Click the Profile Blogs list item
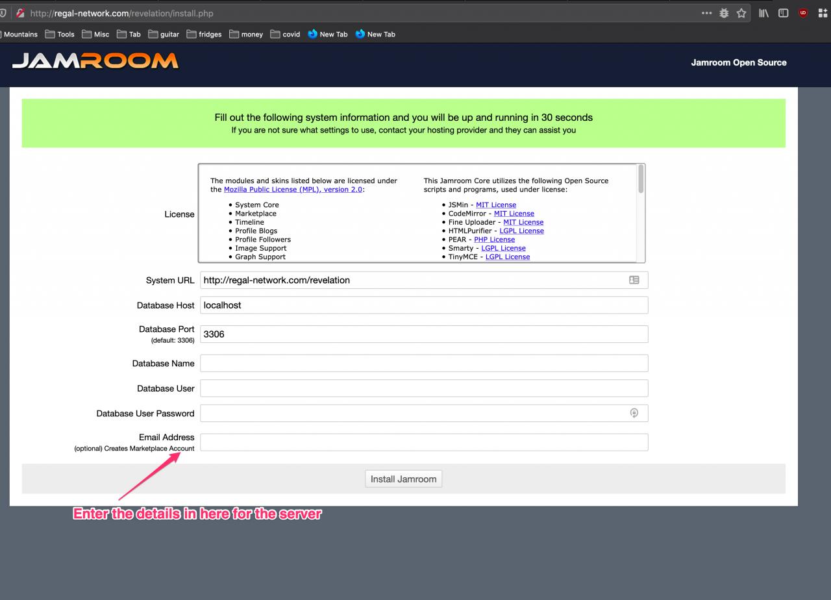Screen dimensions: 831x600 [x=256, y=231]
